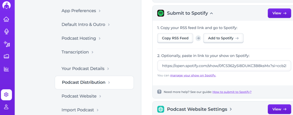The height and width of the screenshot is (115, 293).
Task: Open the analytics bar chart icon
Action: pos(6,69)
